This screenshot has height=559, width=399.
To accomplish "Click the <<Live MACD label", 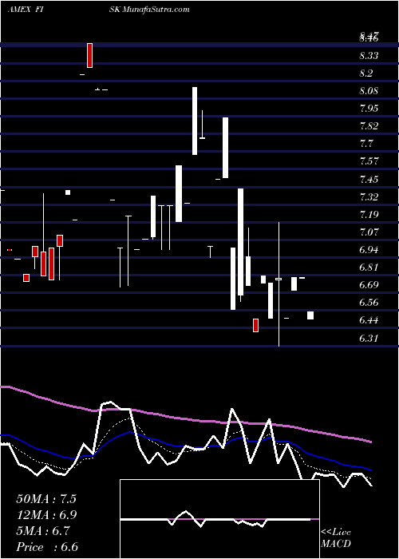I will click(336, 538).
